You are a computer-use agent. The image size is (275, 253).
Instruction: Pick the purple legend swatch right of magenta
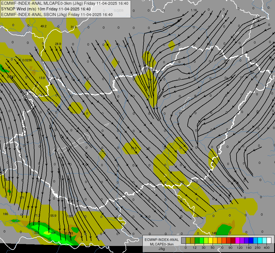[x=242, y=240]
